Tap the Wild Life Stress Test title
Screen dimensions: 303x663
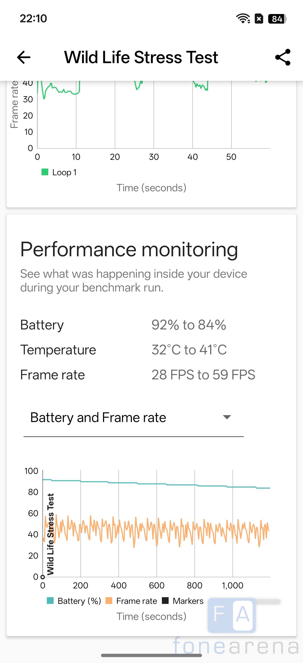[141, 57]
